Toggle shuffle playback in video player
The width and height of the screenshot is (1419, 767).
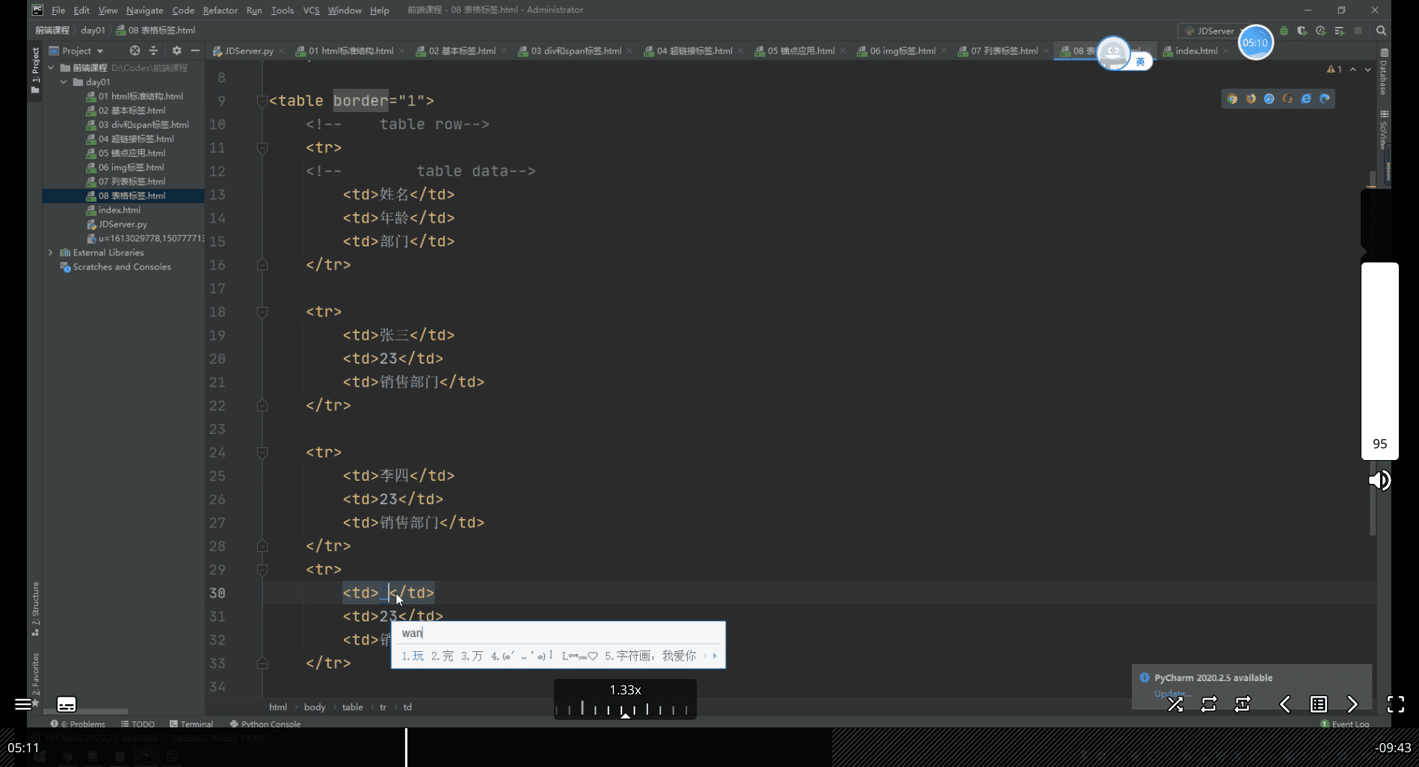(x=1175, y=704)
